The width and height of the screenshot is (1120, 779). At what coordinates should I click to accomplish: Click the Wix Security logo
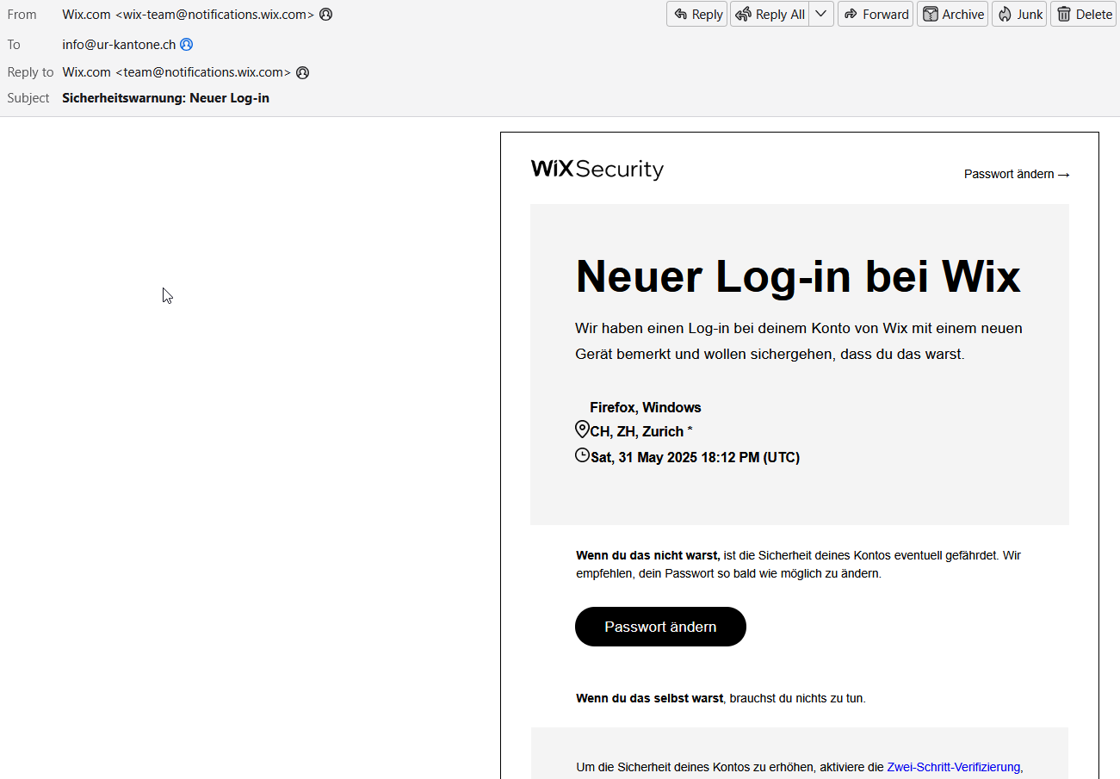(x=597, y=169)
